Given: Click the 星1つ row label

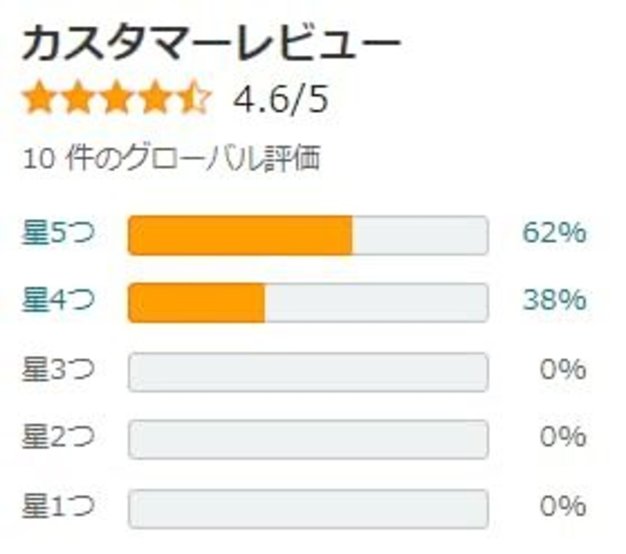Looking at the screenshot, I should click(58, 507).
